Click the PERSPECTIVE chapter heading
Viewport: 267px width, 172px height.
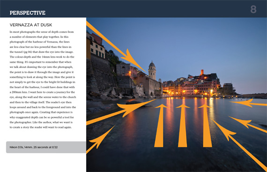coord(28,13)
